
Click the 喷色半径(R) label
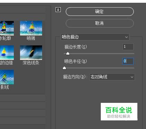coord(76,61)
